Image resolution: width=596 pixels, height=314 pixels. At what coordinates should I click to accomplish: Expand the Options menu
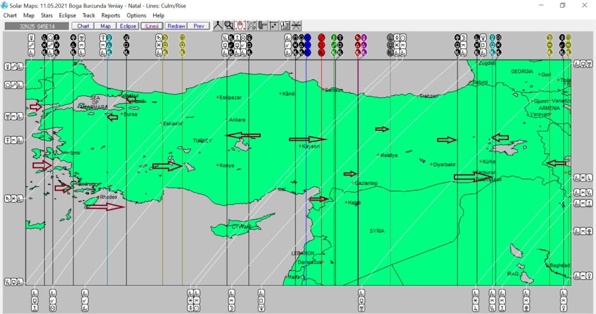point(136,15)
